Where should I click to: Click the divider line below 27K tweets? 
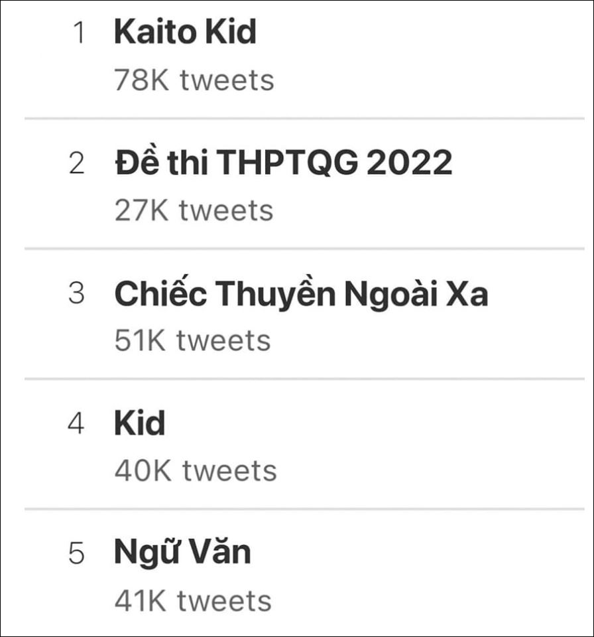[305, 249]
